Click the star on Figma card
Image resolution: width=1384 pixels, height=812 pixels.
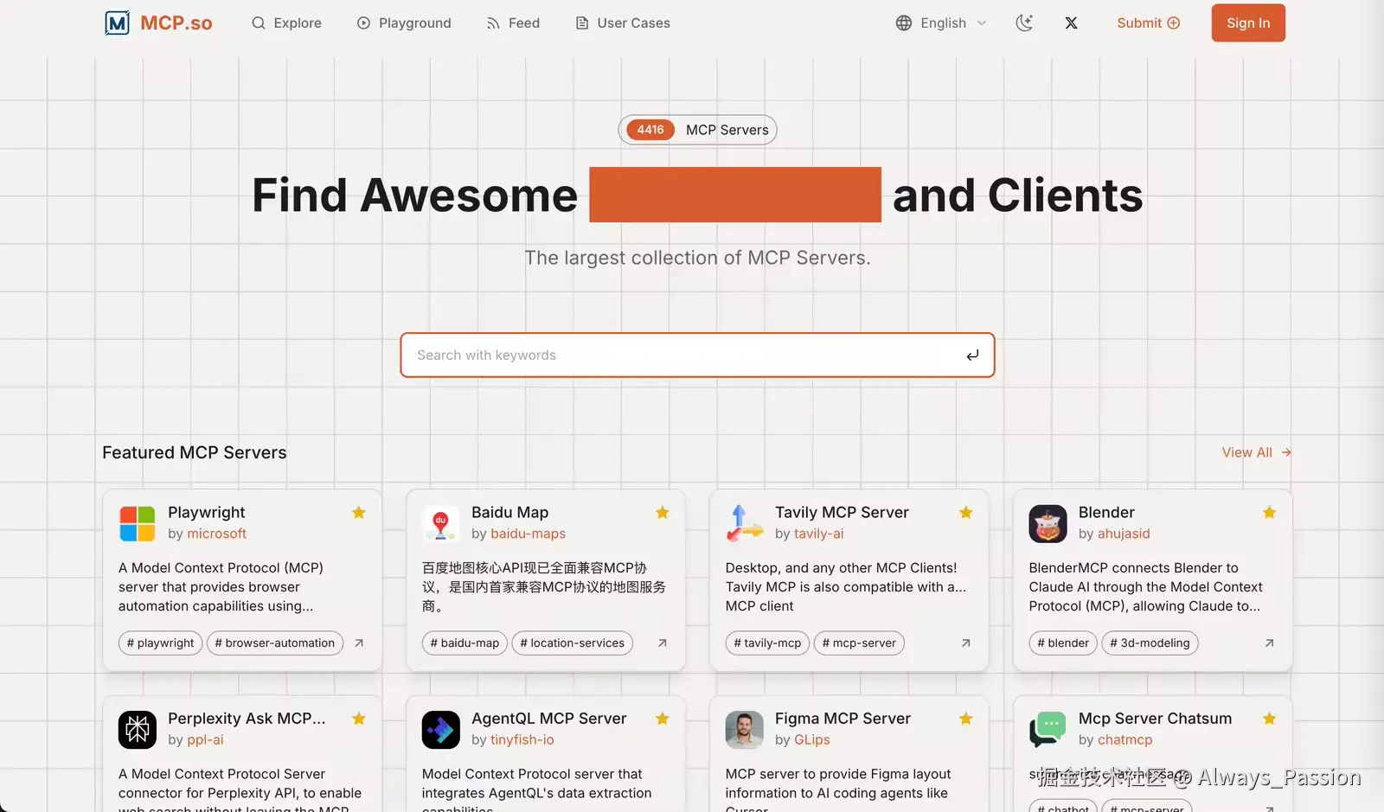966,719
